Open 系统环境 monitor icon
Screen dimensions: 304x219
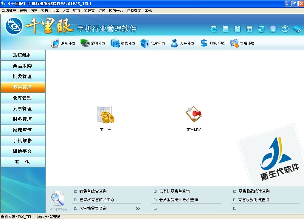click(55, 43)
